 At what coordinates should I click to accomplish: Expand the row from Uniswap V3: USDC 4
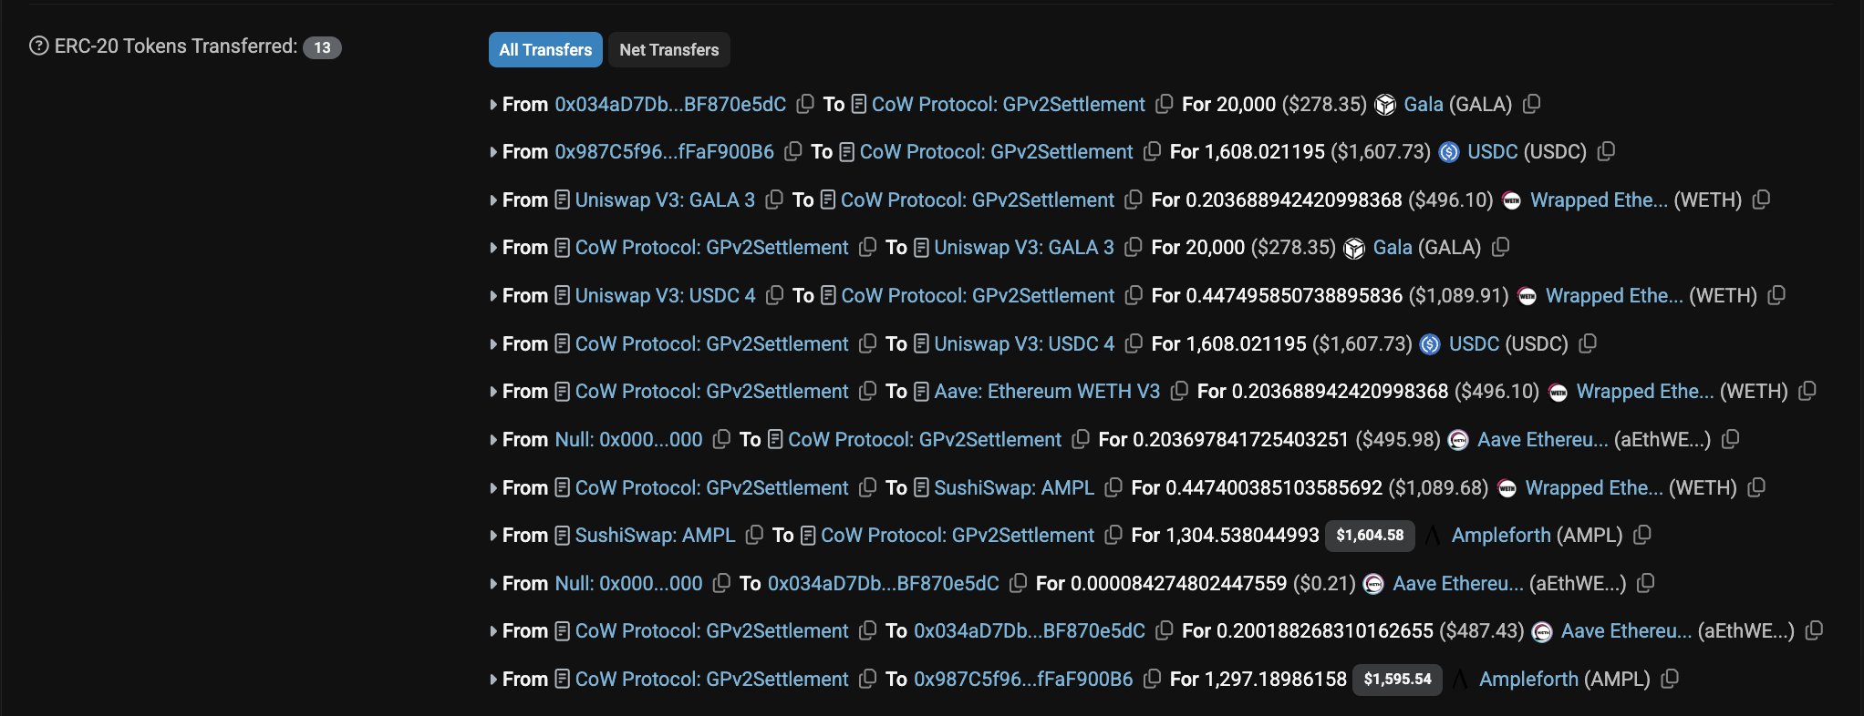[x=493, y=296]
